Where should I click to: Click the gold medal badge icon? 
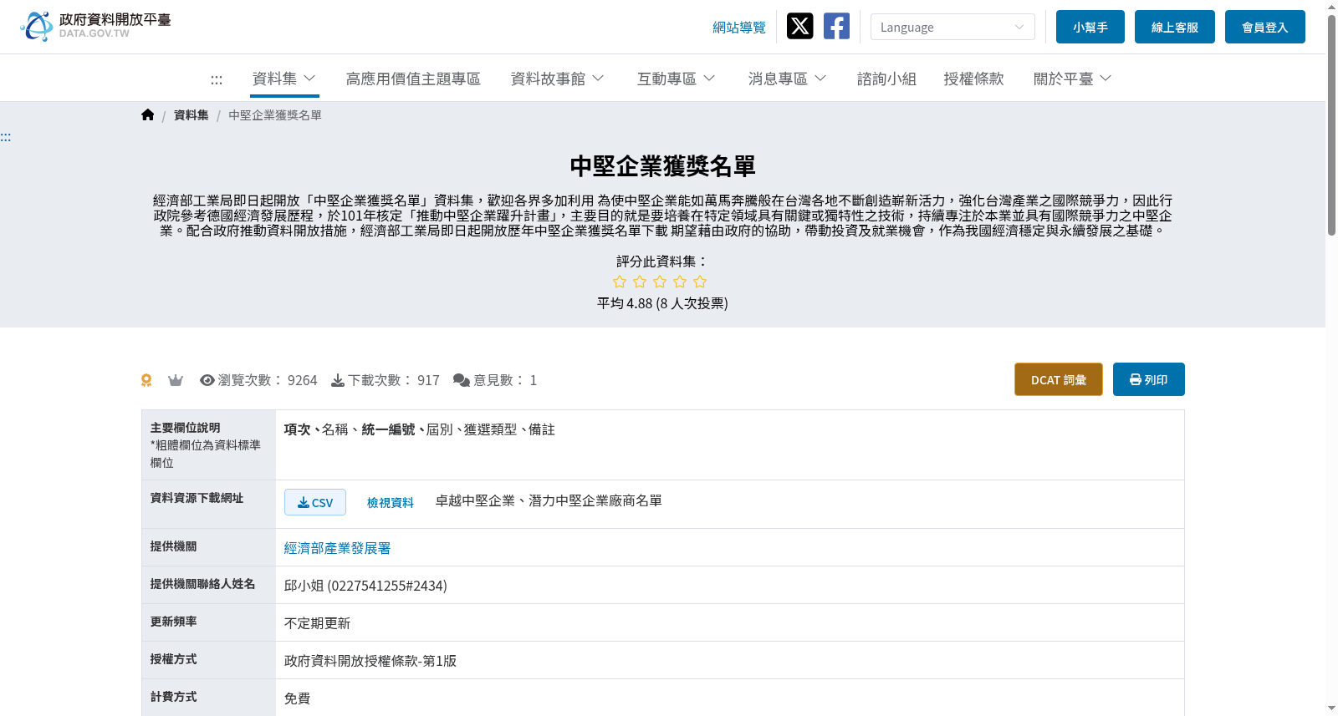146,380
